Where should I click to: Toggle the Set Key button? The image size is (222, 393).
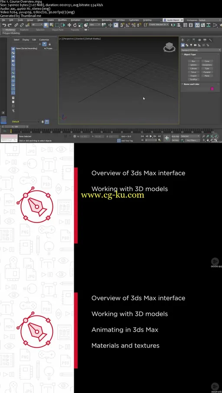click(175, 140)
